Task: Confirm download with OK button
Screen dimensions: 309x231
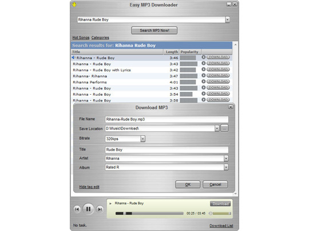Action: pos(188,184)
